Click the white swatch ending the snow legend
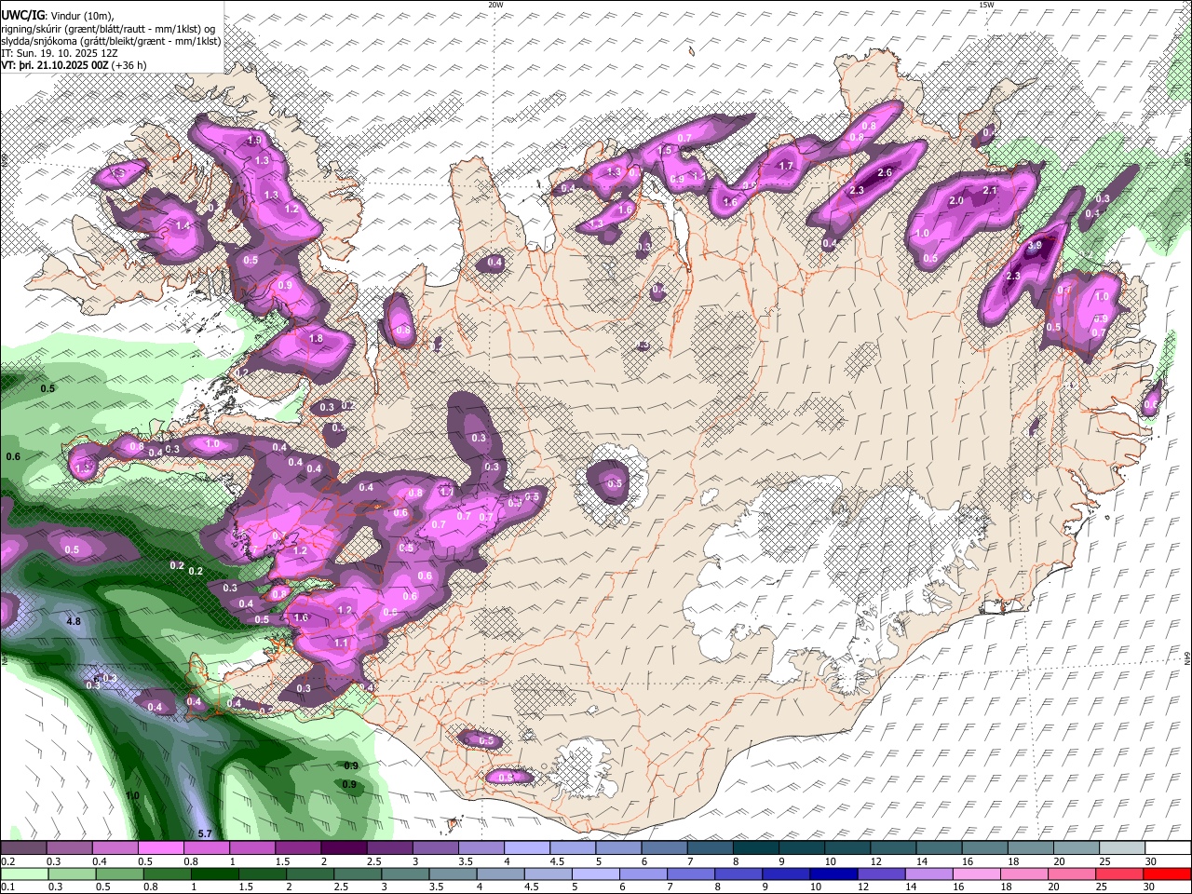Viewport: 1192px width, 894px height. tap(1168, 848)
